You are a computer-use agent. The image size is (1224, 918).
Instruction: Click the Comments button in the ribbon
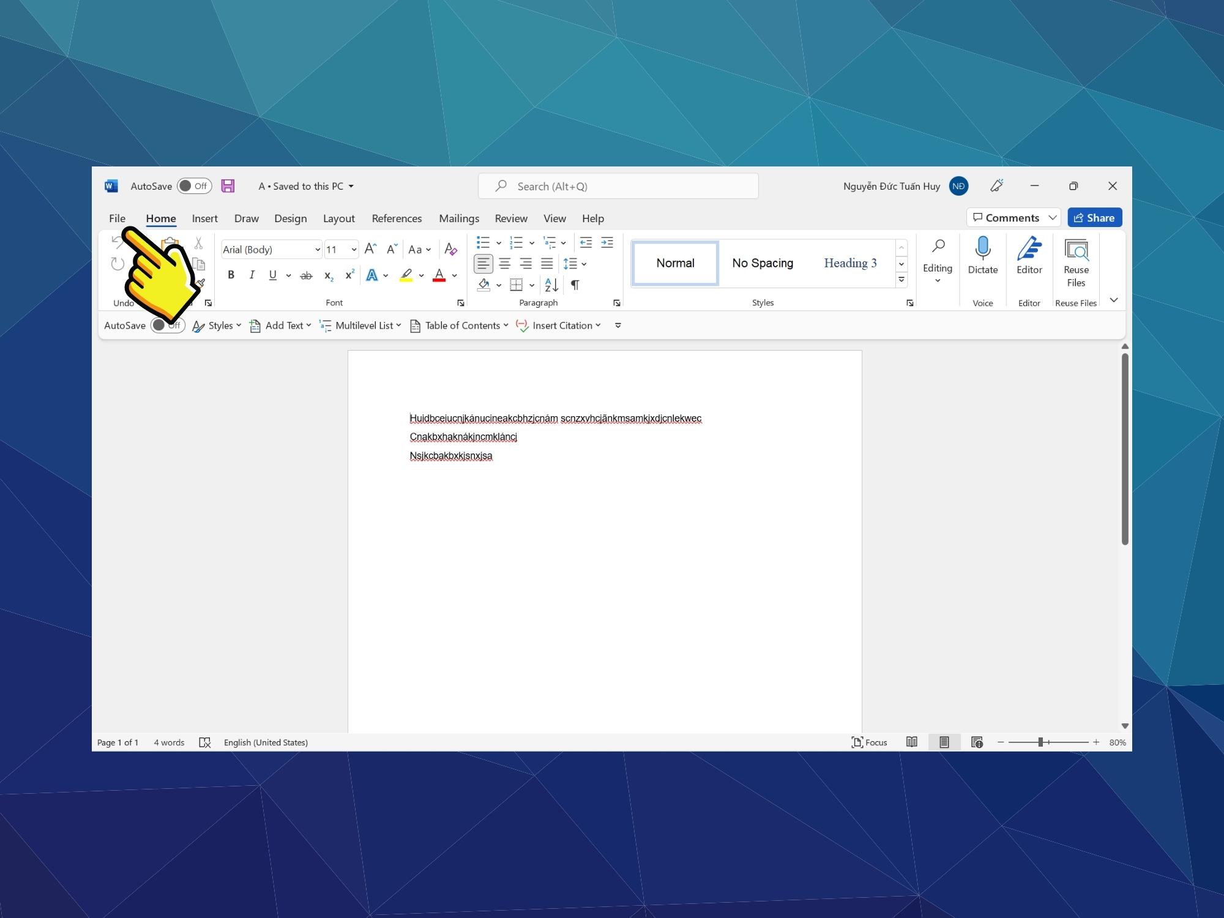(x=1012, y=217)
